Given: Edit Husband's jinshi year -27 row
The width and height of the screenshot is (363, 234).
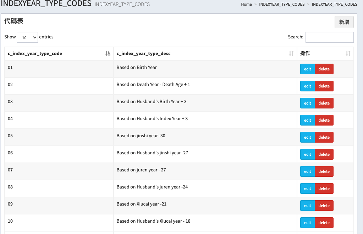Looking at the screenshot, I should coord(307,154).
